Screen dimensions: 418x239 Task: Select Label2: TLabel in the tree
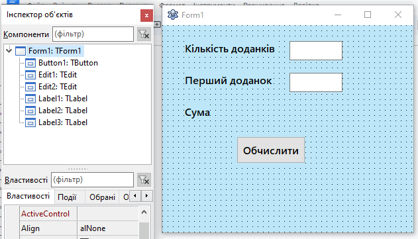coord(63,111)
